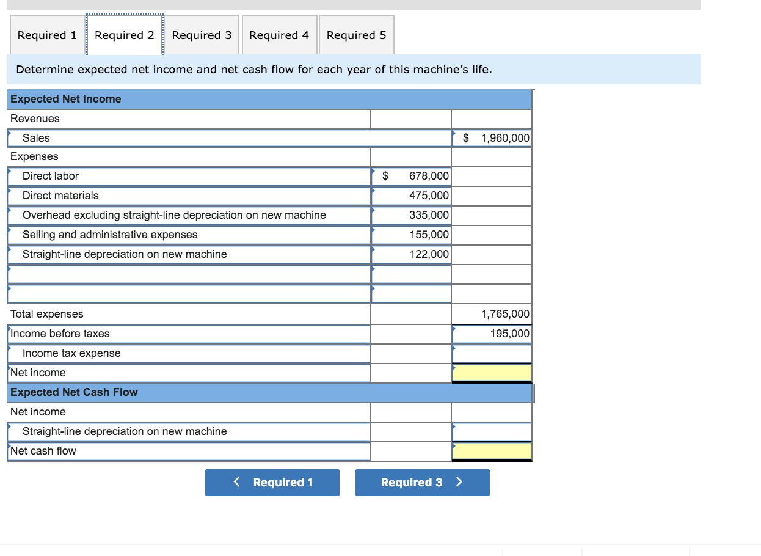Click the triangle icon on Overhead expense row
Viewport: 761px width, 556px height.
[9, 211]
